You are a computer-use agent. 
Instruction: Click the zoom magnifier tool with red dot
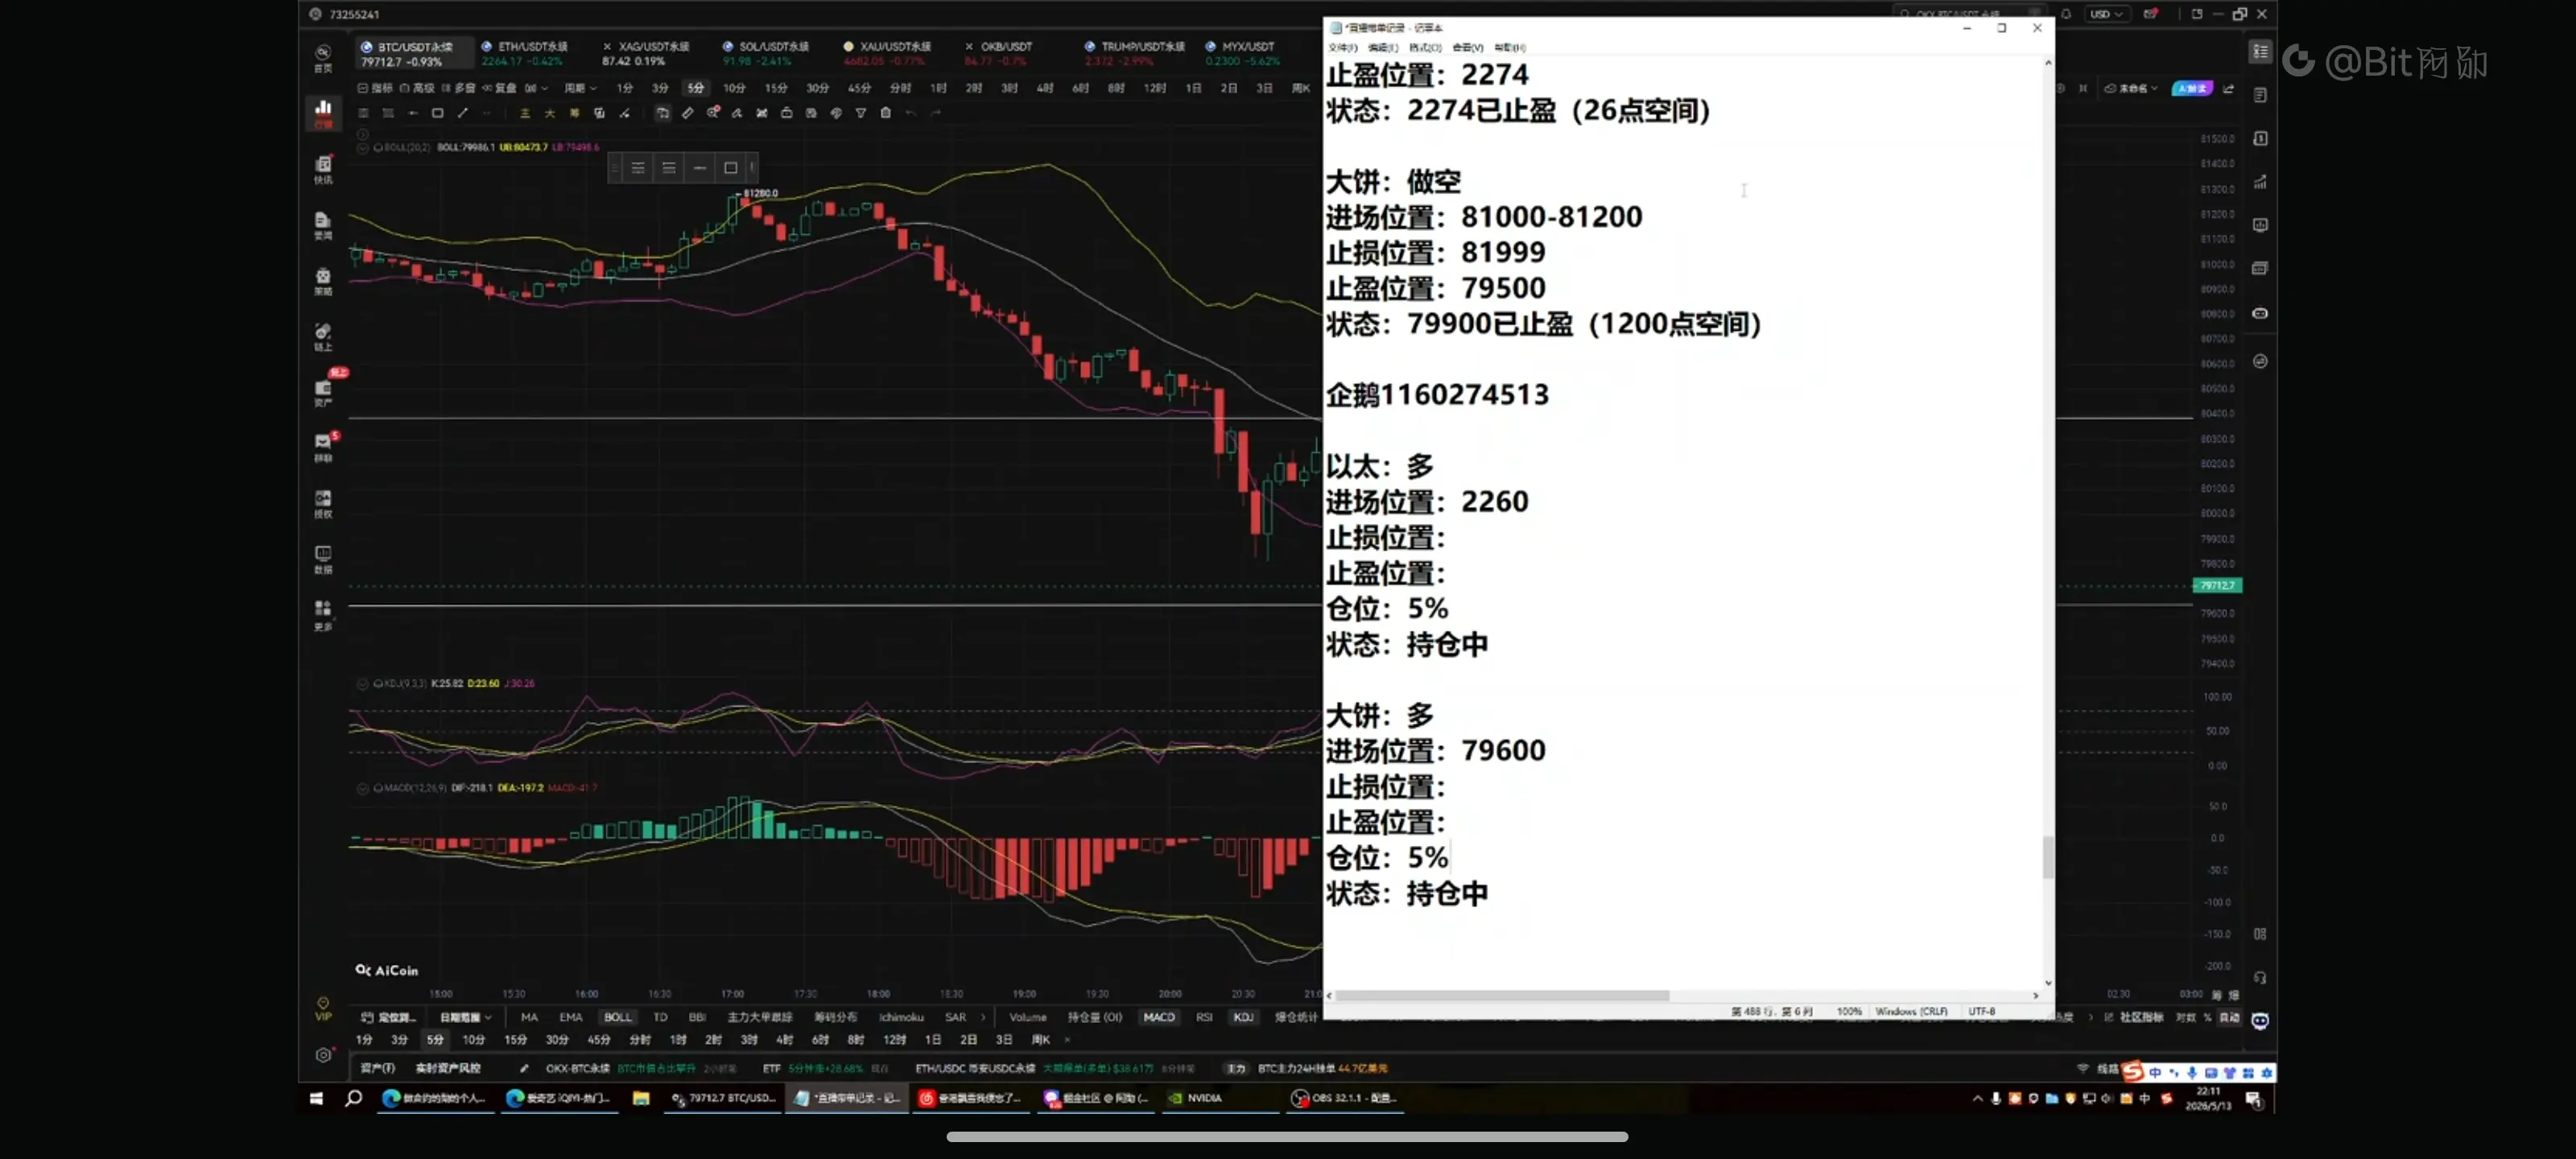pos(713,113)
